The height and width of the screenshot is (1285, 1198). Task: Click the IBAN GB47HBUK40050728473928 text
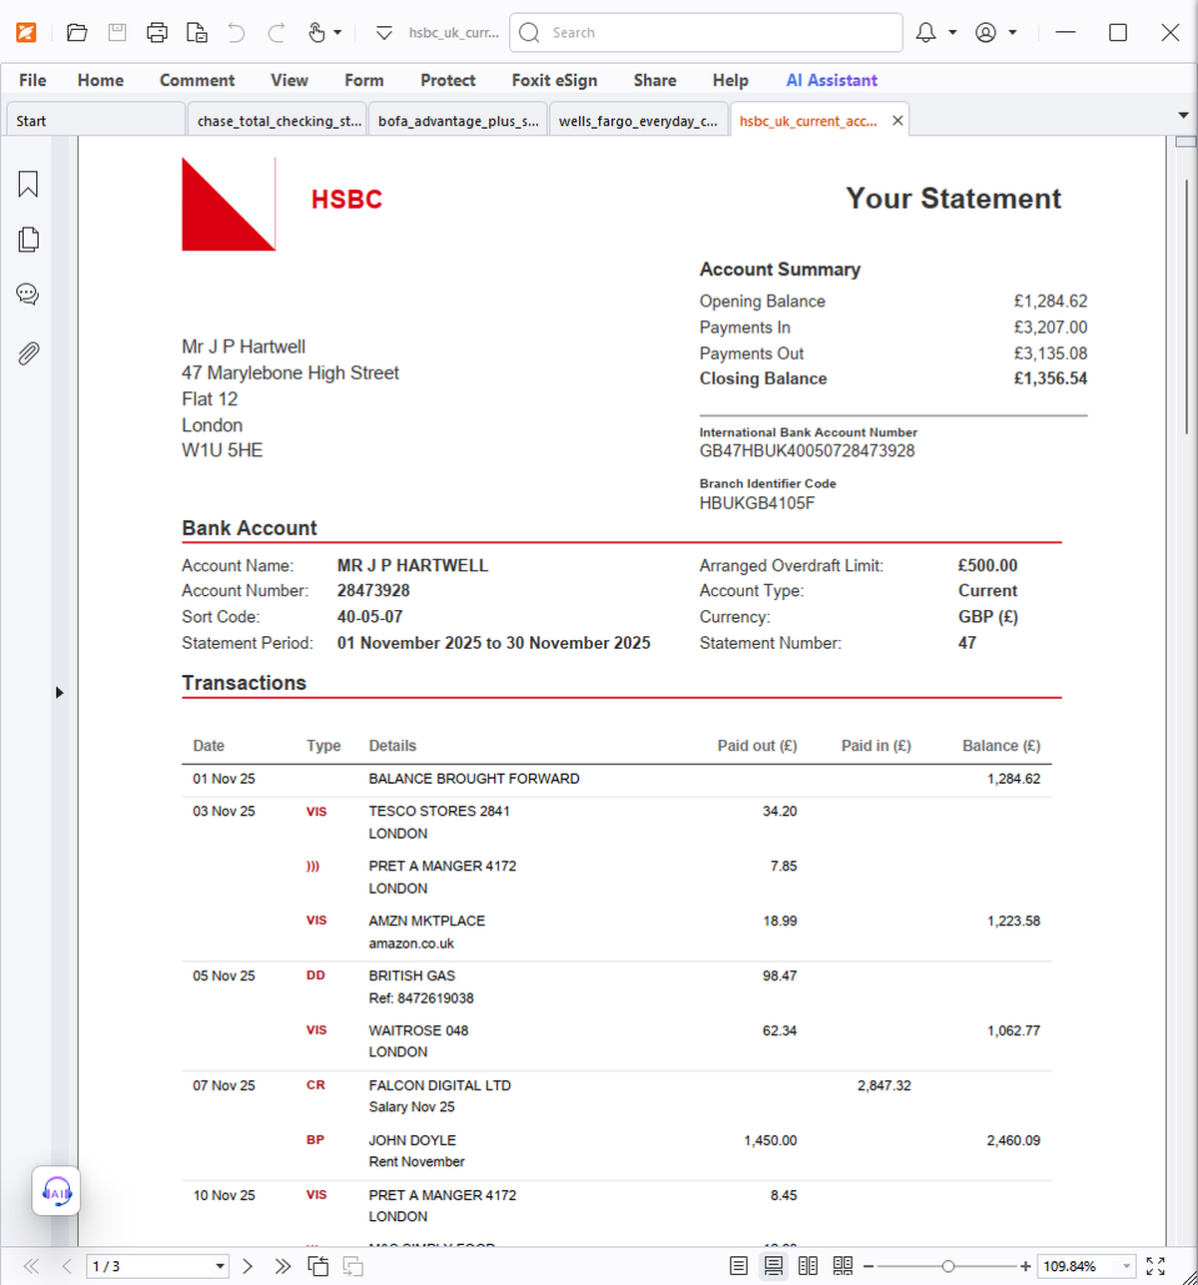[807, 450]
